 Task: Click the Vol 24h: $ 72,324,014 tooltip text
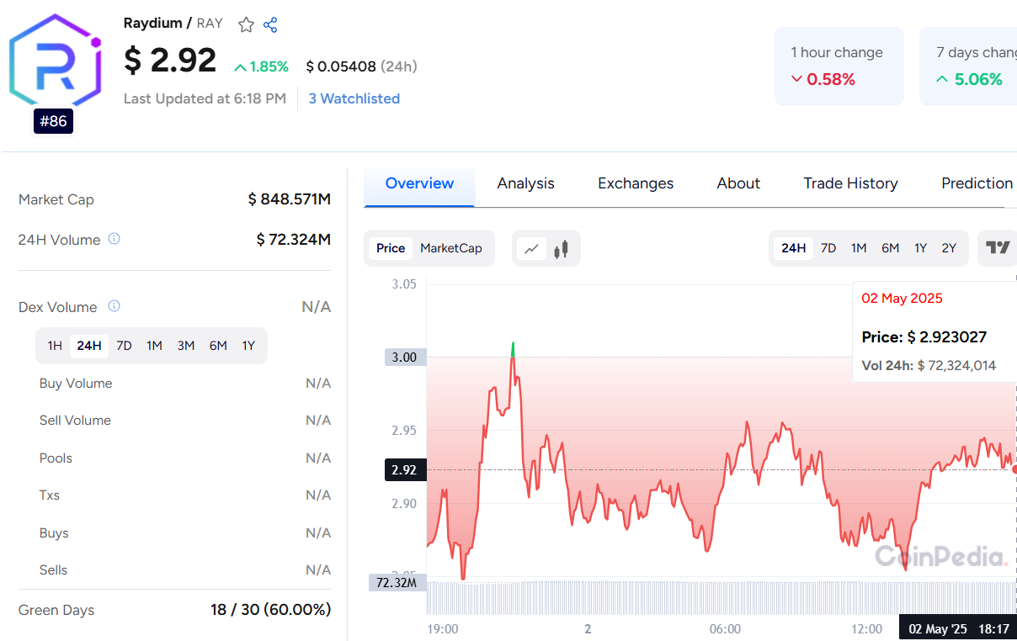(x=929, y=365)
